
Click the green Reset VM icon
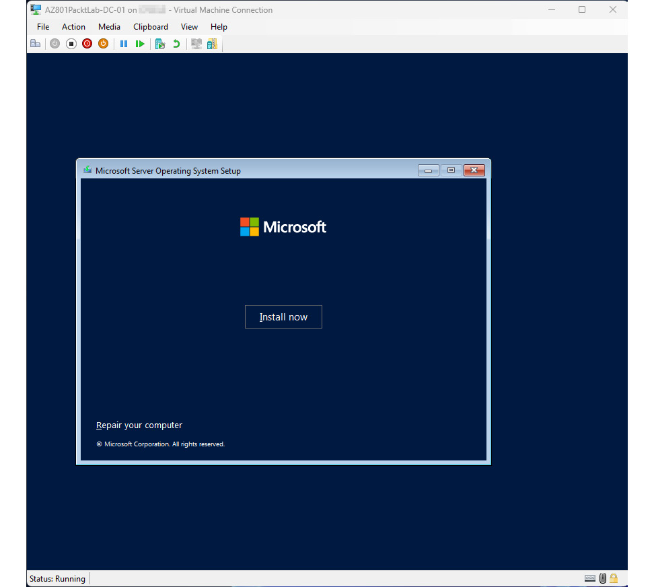pyautogui.click(x=140, y=44)
